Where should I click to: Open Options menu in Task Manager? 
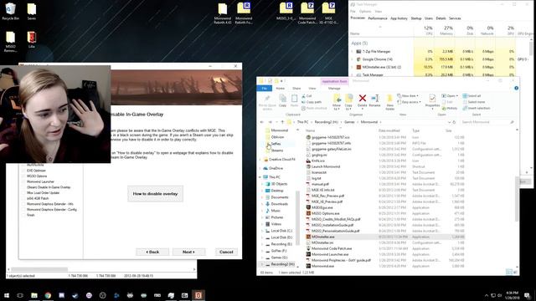point(365,11)
